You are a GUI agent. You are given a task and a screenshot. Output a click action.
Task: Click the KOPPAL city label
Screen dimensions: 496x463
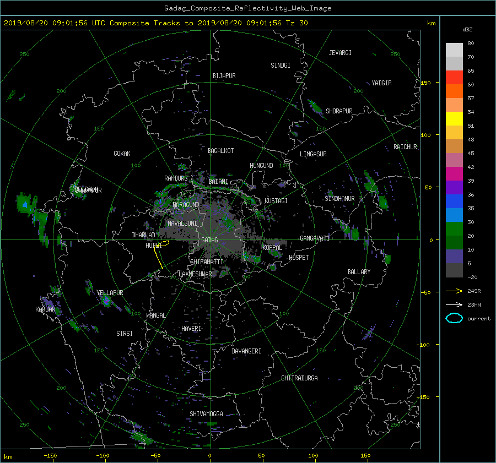pyautogui.click(x=272, y=247)
